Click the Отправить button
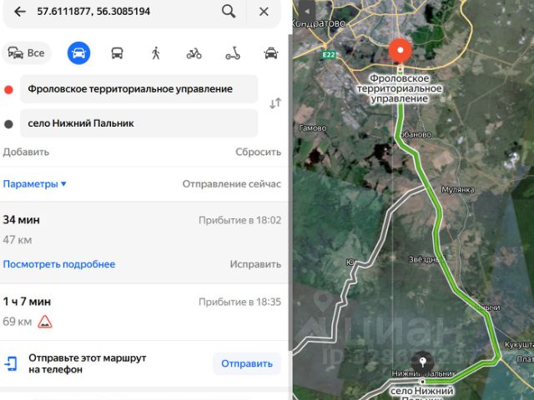 coord(247,363)
